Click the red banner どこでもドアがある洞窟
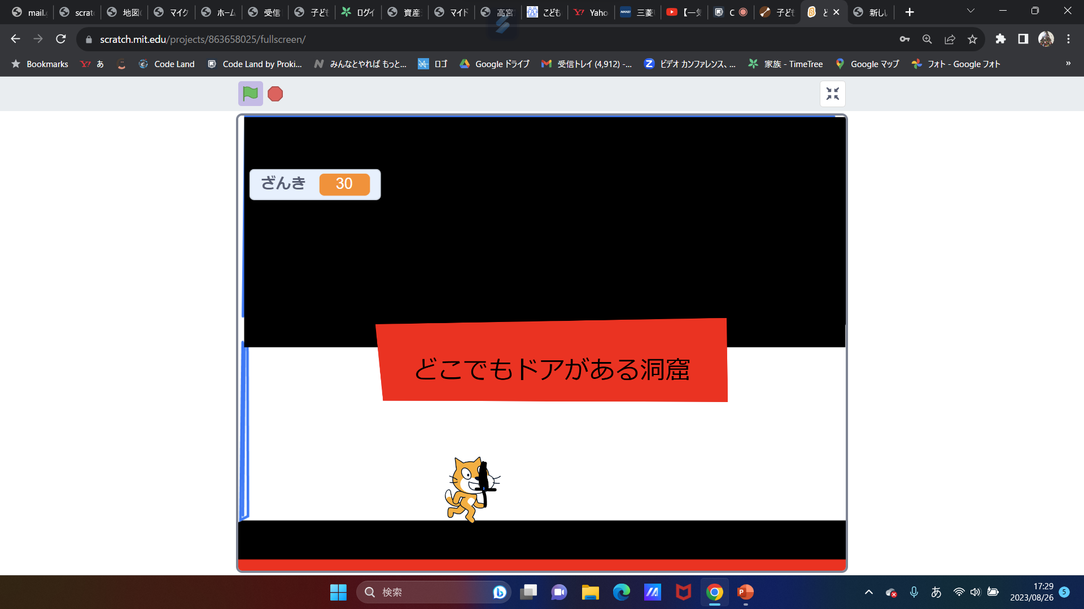The height and width of the screenshot is (609, 1084). click(x=552, y=361)
